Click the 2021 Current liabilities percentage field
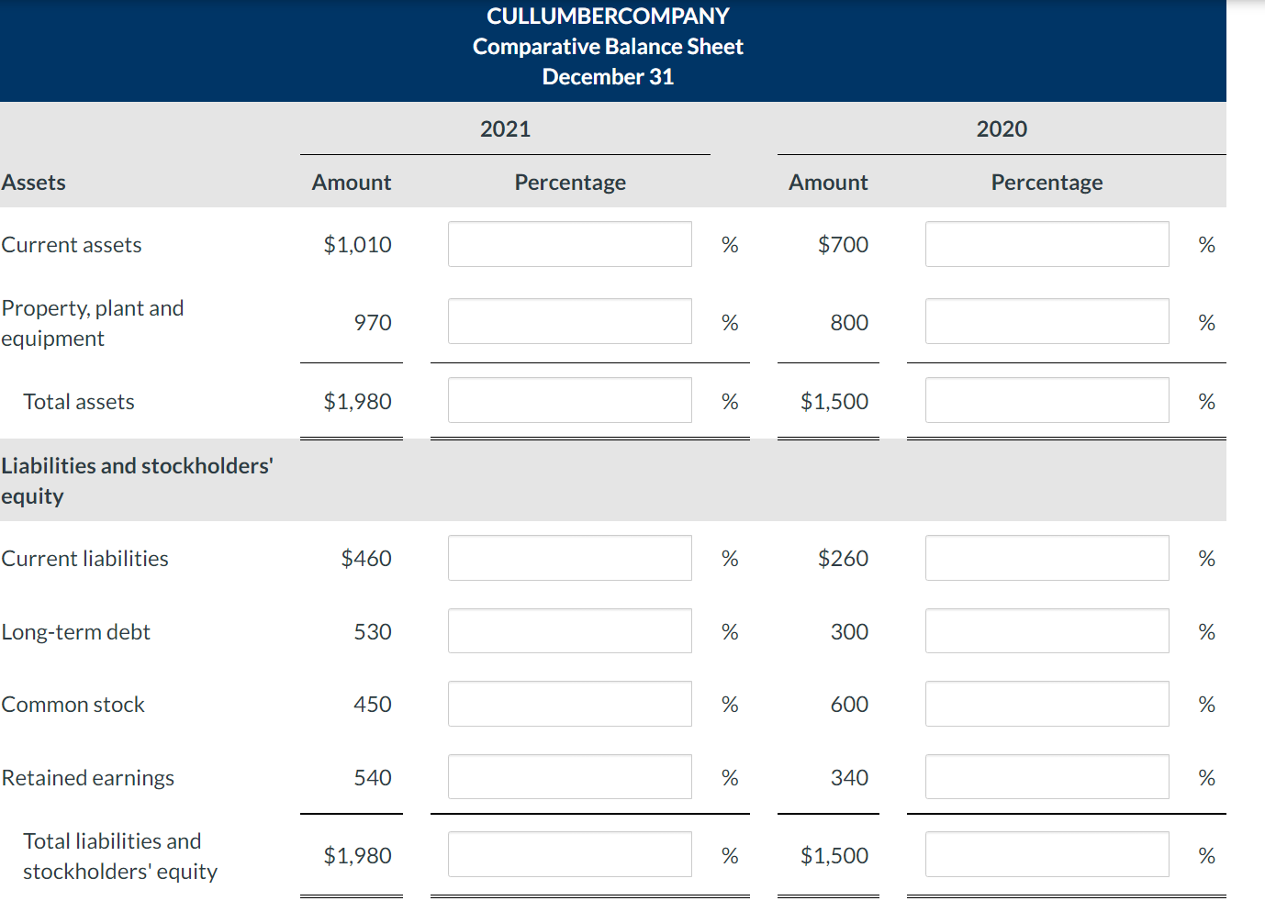 click(570, 558)
